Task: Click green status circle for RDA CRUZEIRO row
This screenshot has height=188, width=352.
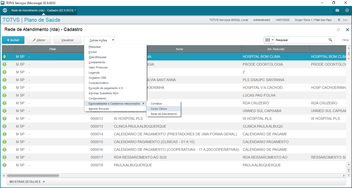Action: [x=4, y=103]
